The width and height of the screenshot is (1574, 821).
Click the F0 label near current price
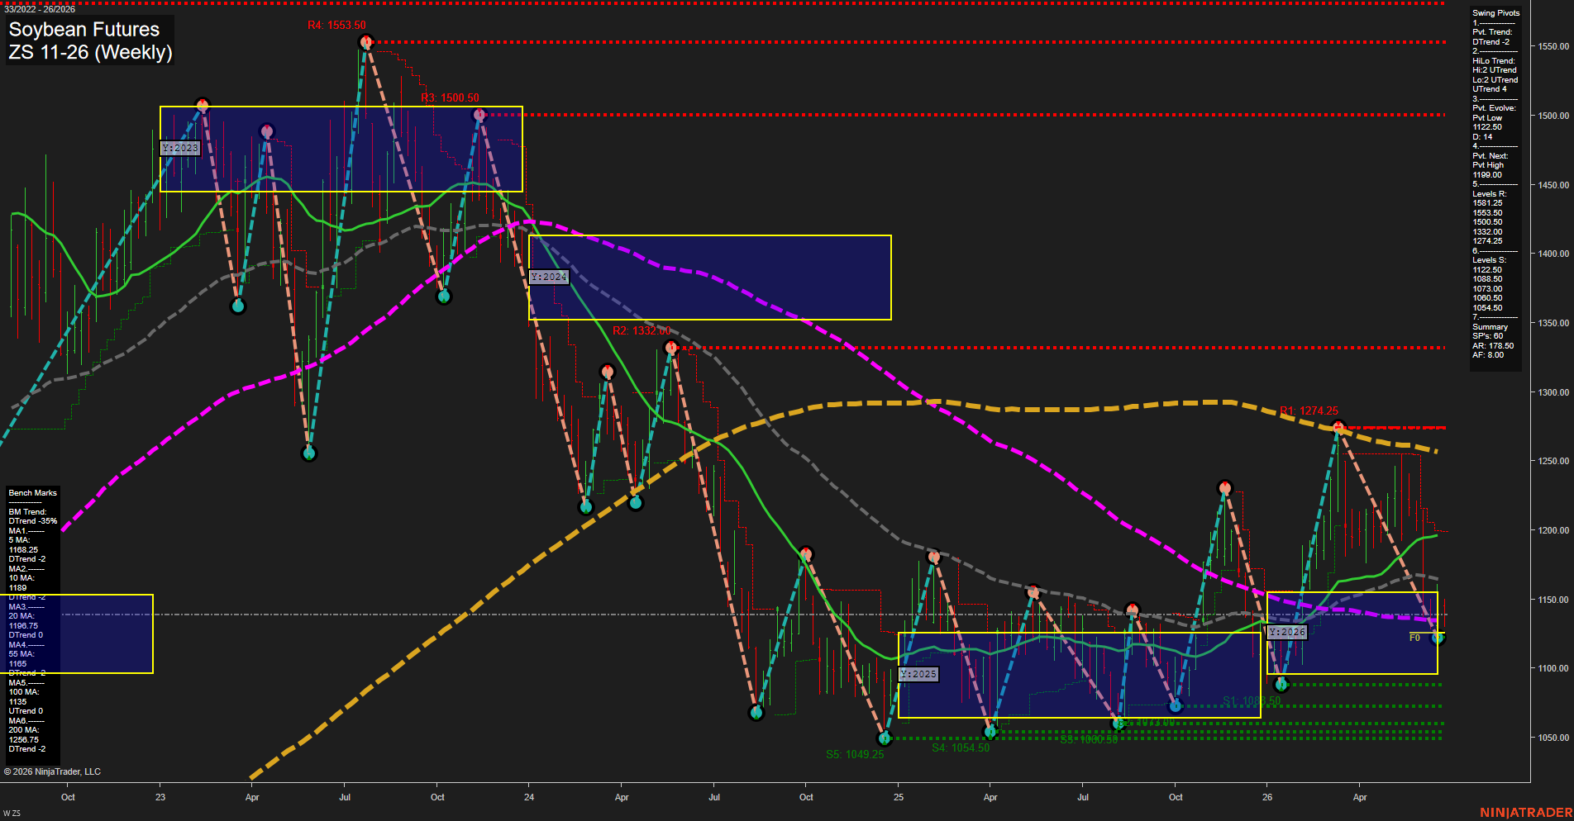1414,638
